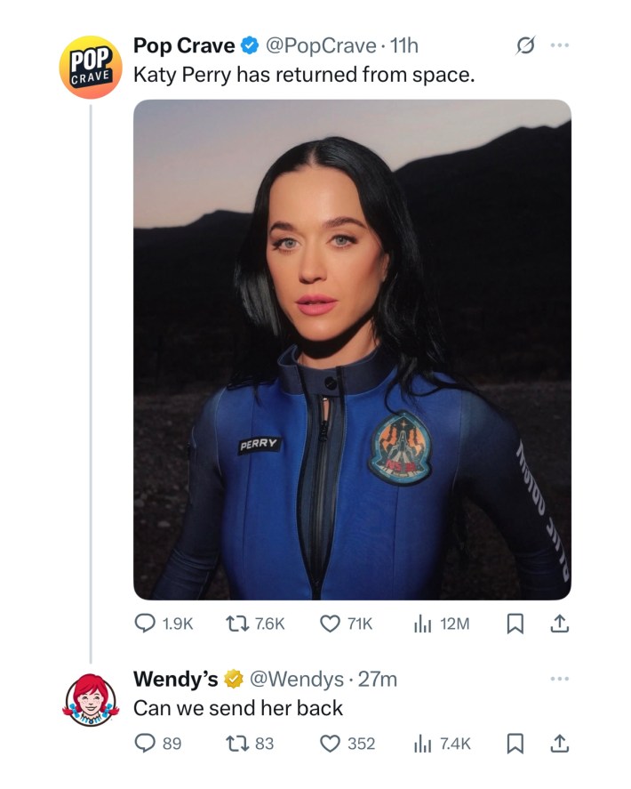This screenshot has height=789, width=631.
Task: Click the Wendy's profile avatar
Action: coord(90,700)
